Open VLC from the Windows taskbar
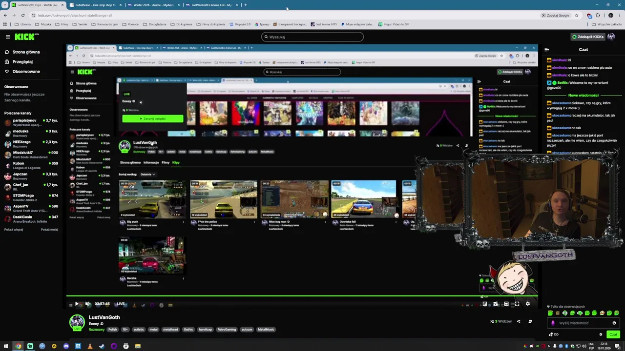This screenshot has width=625, height=351. pos(90,346)
